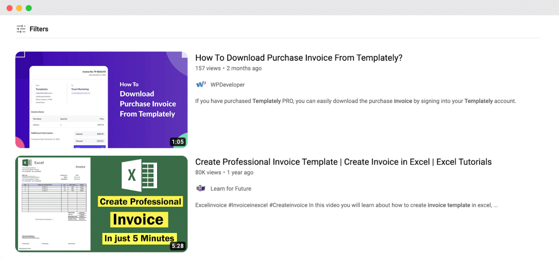Minimize the window with yellow button
The width and height of the screenshot is (559, 258).
point(19,8)
